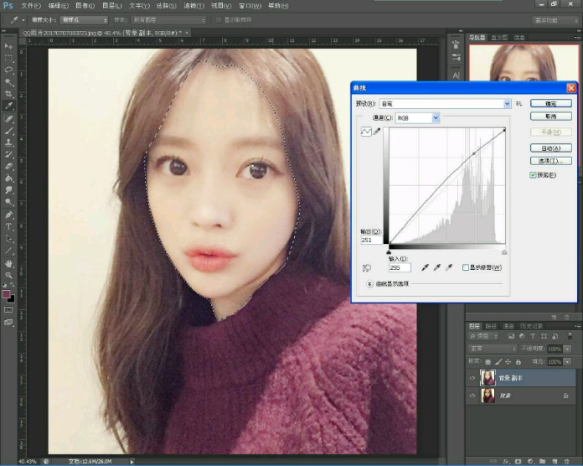Select the Zoom magnifier tool

point(8,275)
